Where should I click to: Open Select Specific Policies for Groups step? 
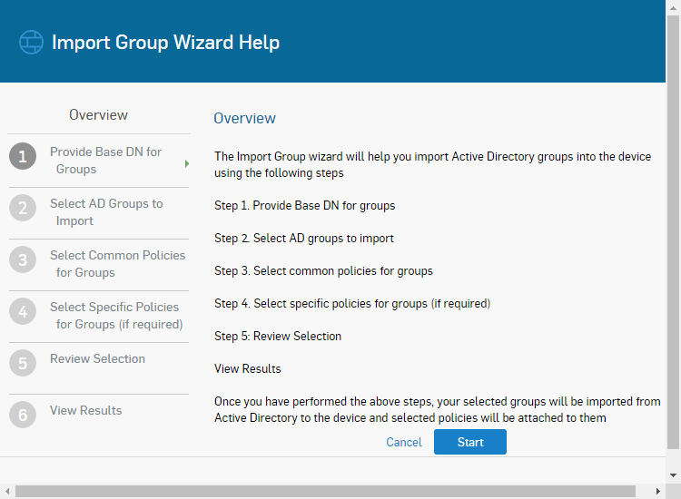[x=116, y=316]
